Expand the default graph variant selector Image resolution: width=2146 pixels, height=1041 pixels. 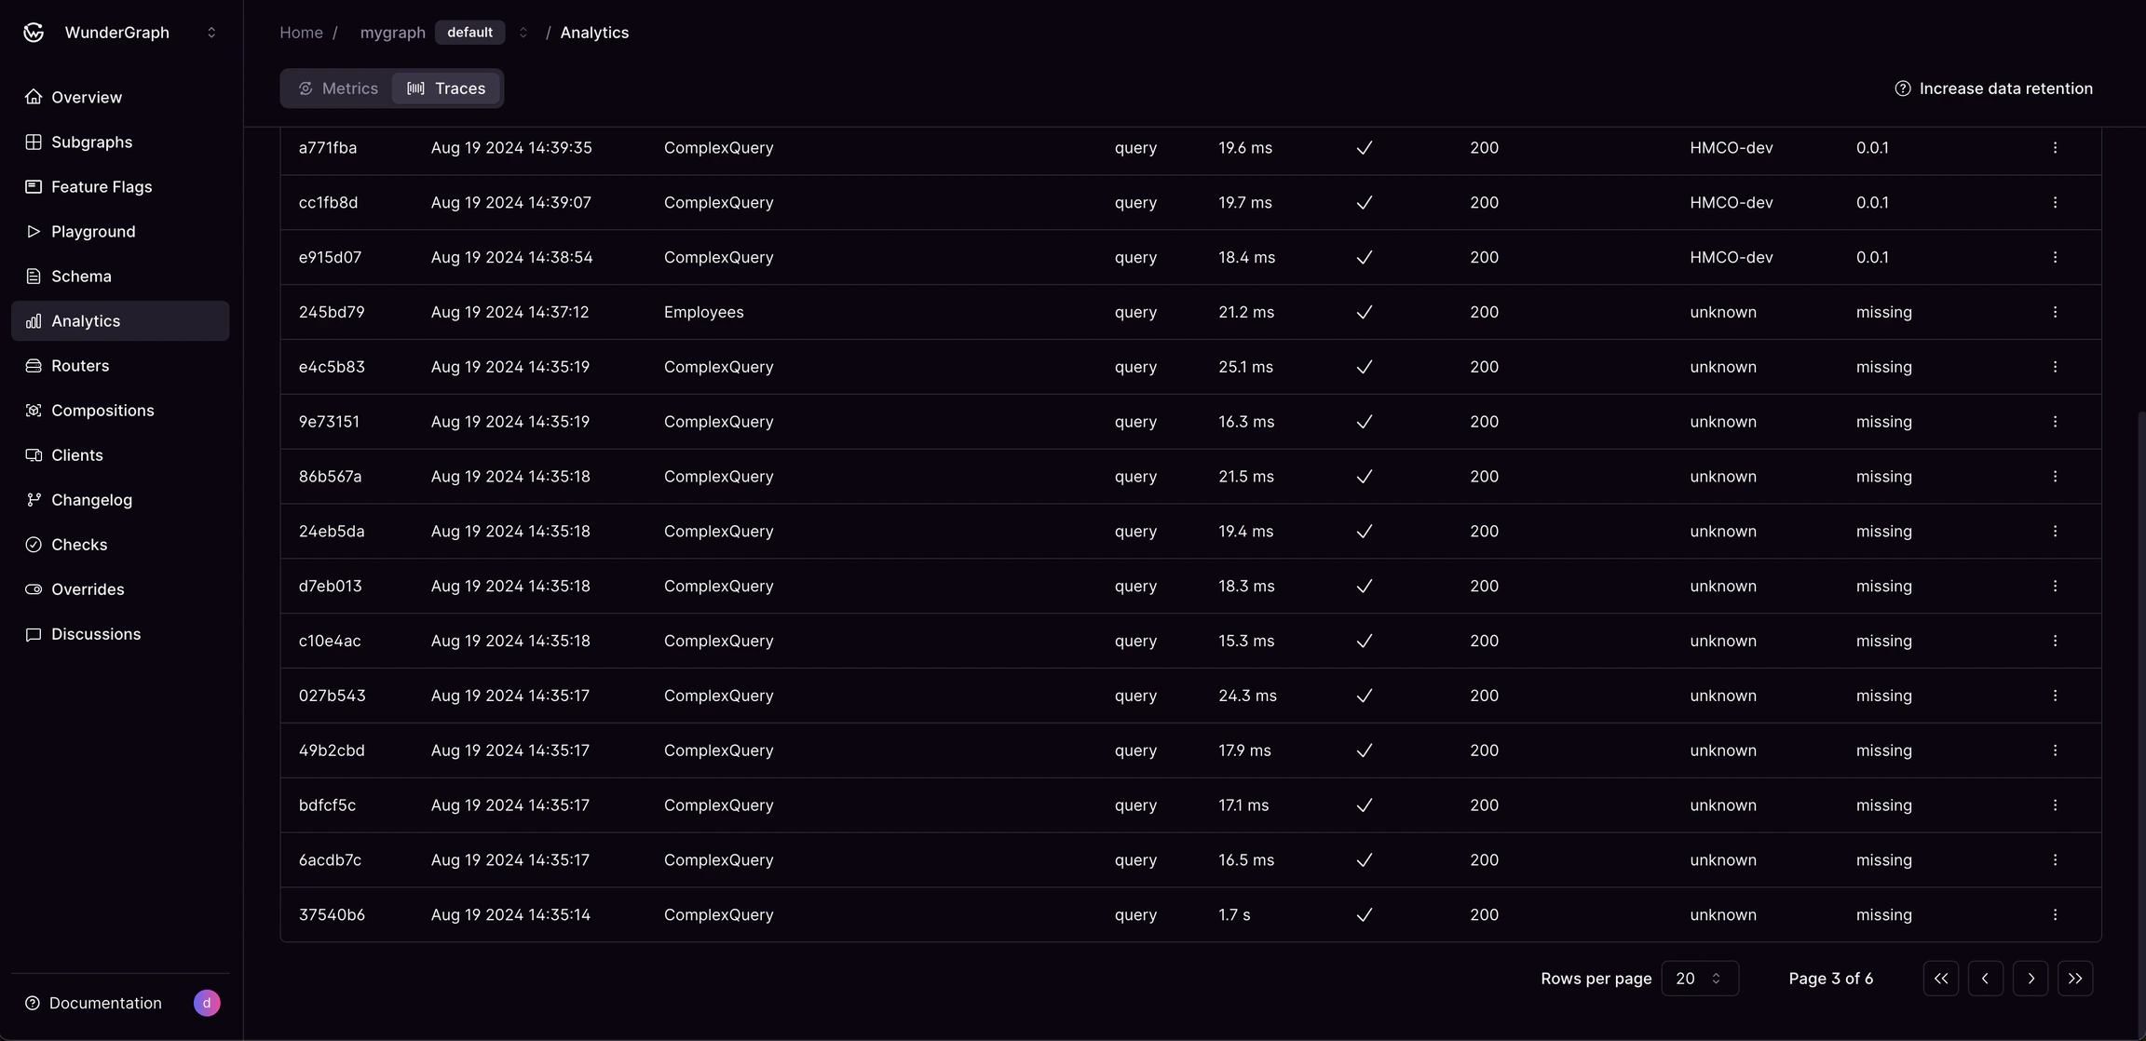point(523,32)
